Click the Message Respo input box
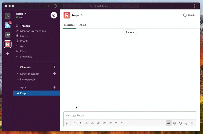This screenshot has width=203, height=134. [x=130, y=115]
